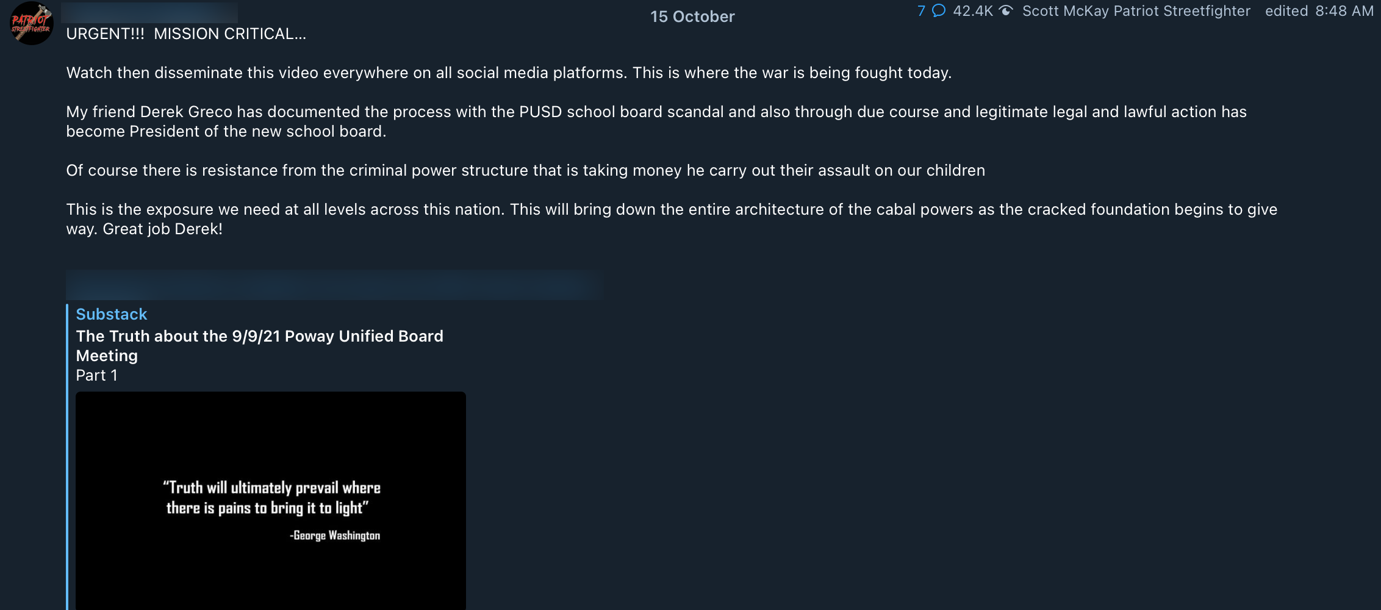This screenshot has width=1381, height=610.
Task: Click the Part 1 preview description
Action: [96, 375]
